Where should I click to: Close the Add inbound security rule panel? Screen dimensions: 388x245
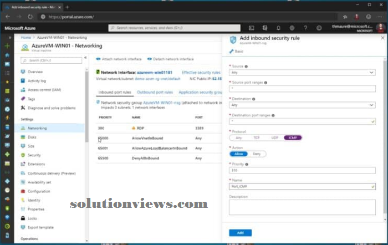tap(382, 38)
